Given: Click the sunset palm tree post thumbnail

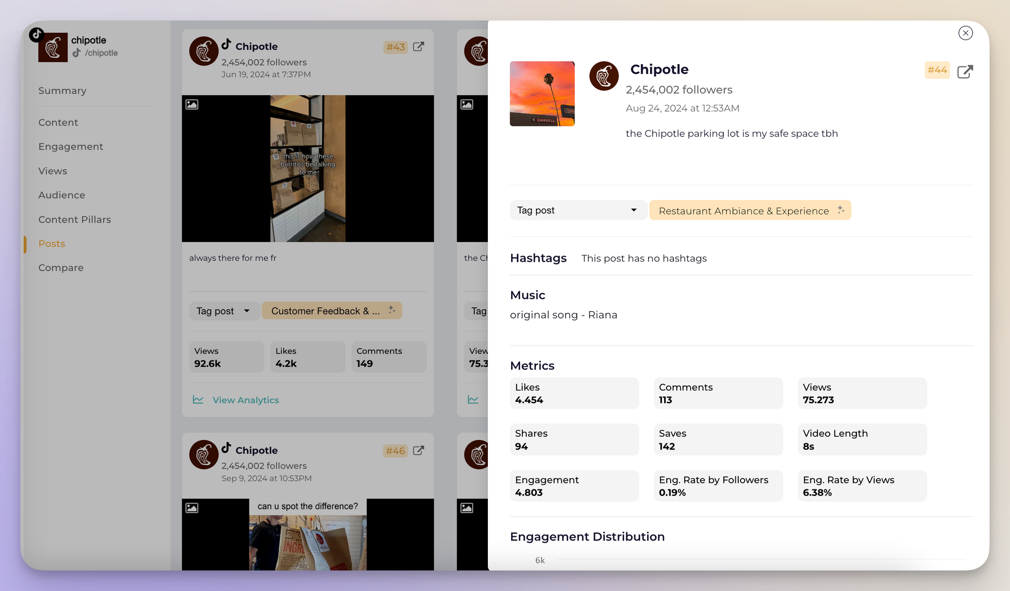Looking at the screenshot, I should pyautogui.click(x=542, y=93).
